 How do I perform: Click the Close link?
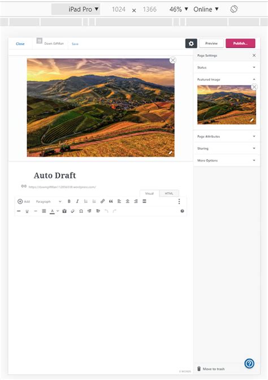20,44
